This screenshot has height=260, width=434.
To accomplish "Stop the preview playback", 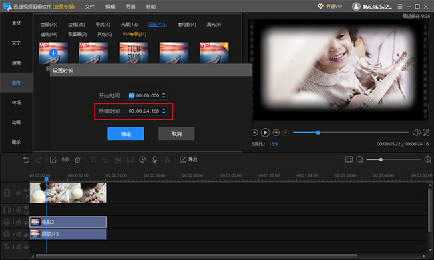I will point(286,133).
